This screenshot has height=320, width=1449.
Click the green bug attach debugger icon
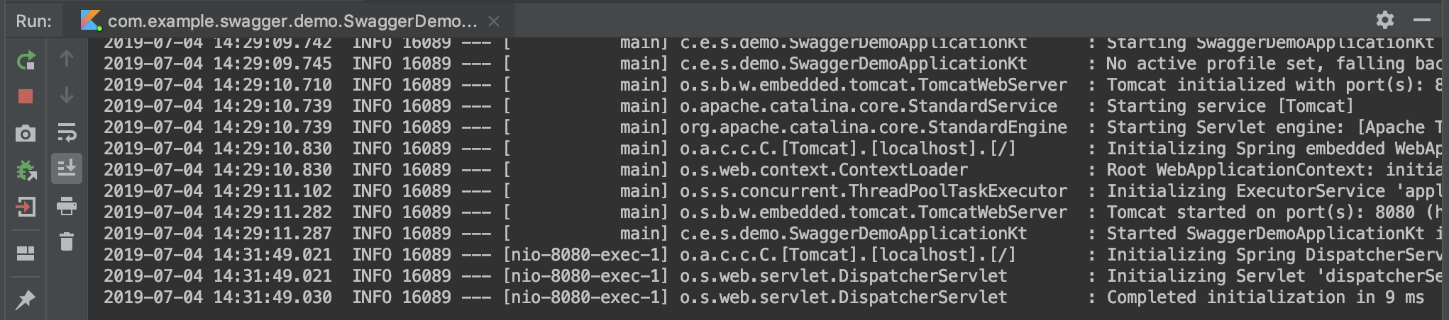tap(26, 170)
